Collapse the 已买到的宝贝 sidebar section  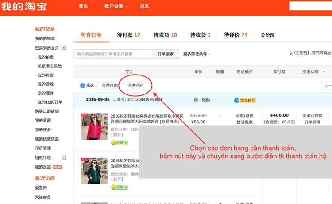coord(64,48)
